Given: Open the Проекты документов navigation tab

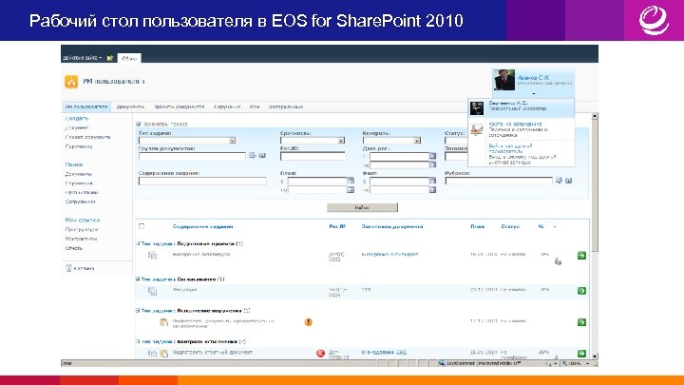Looking at the screenshot, I should [180, 106].
